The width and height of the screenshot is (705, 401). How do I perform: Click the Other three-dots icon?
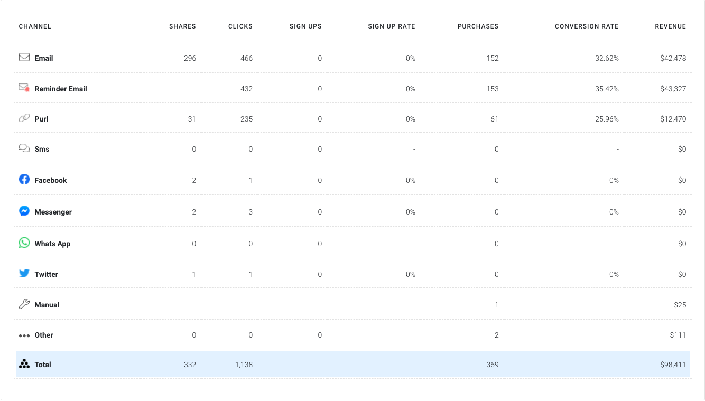24,335
